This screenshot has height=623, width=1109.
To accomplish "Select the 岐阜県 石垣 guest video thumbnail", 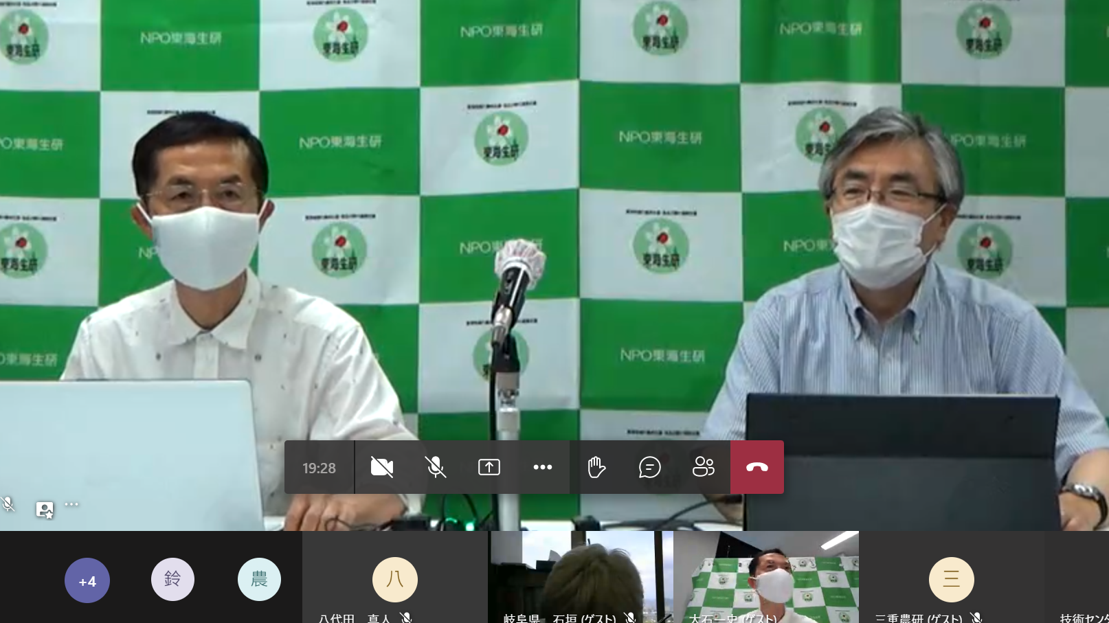I will [581, 577].
